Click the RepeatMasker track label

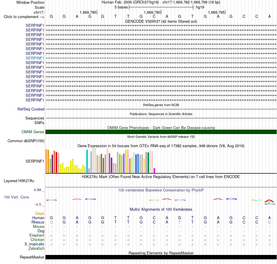(x=32, y=257)
